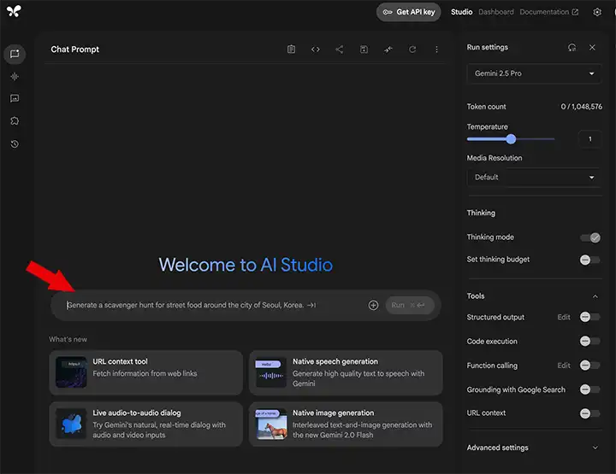Enable Code execution toggle
This screenshot has height=474, width=616.
point(590,341)
